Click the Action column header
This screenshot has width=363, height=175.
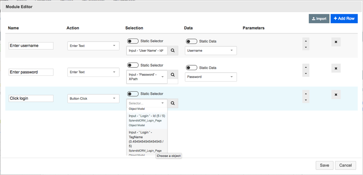(73, 28)
